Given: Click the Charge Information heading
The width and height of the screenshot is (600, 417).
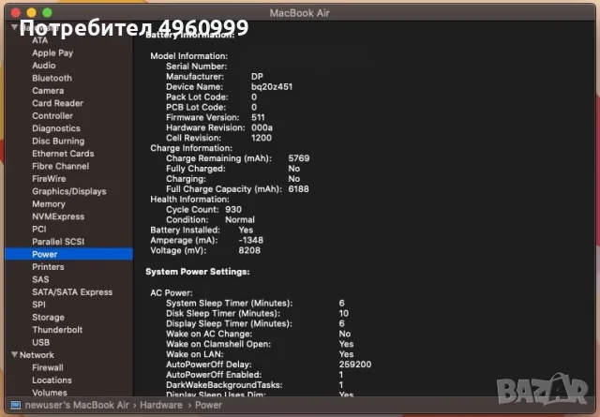Looking at the screenshot, I should (191, 148).
